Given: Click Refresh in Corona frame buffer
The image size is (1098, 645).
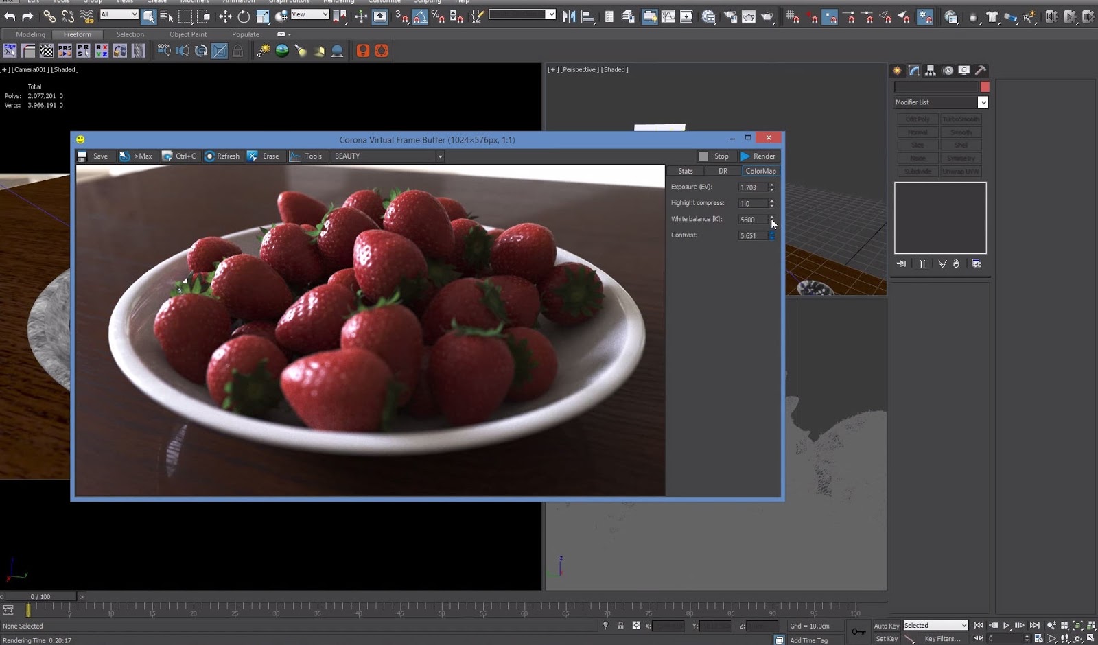Looking at the screenshot, I should coord(222,156).
